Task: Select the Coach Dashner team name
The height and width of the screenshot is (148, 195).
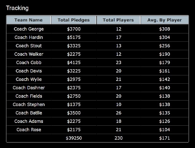Action: click(x=29, y=88)
